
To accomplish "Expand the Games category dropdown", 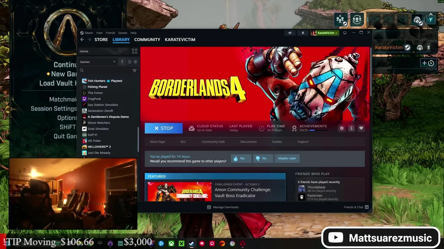I will tap(98, 62).
